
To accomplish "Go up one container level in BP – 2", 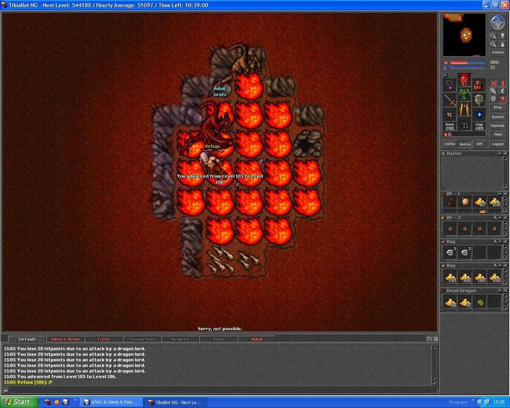I will click(x=496, y=217).
